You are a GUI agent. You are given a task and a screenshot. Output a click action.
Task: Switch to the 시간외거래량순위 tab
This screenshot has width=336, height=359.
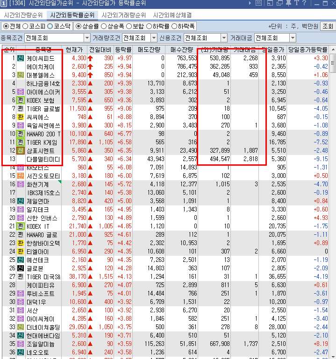pos(123,15)
